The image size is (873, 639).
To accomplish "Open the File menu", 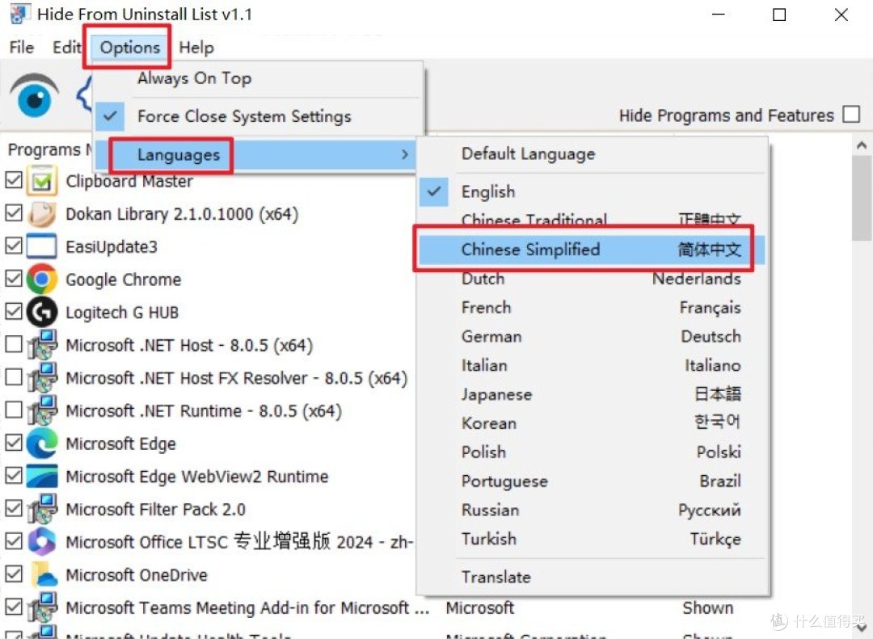I will point(22,48).
